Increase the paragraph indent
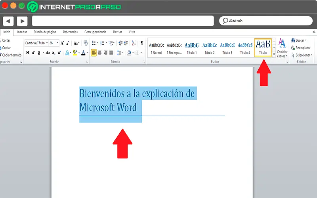The image size is (317, 198). coord(127,43)
